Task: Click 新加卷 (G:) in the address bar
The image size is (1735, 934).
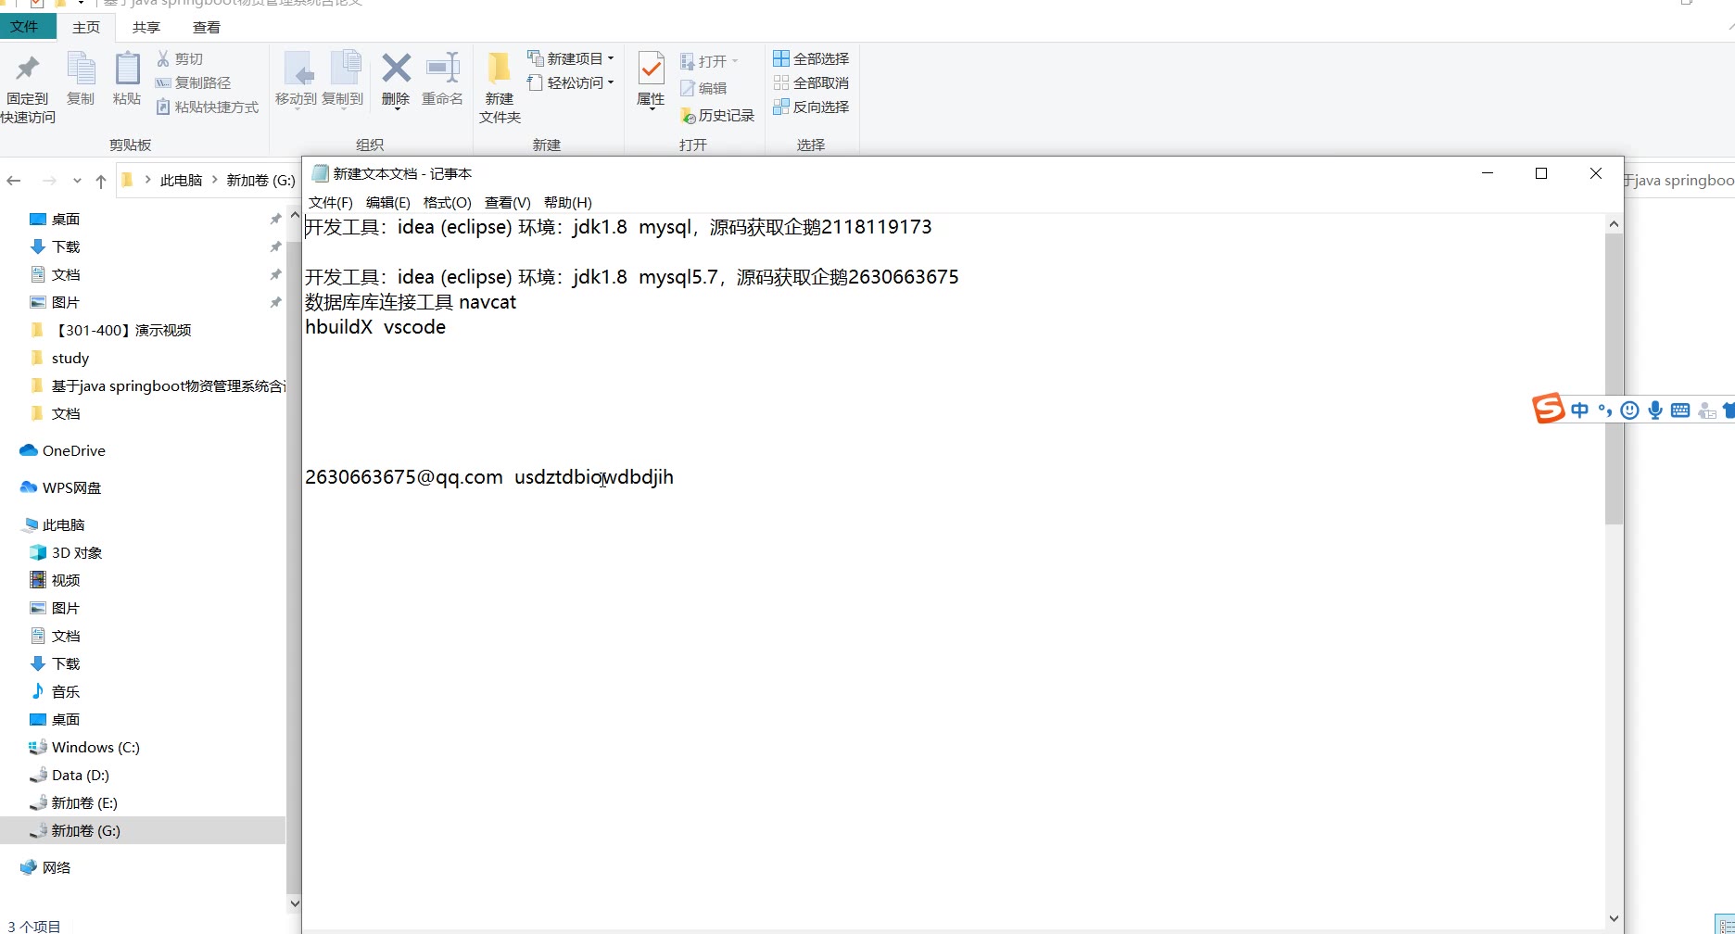Action: pos(260,181)
